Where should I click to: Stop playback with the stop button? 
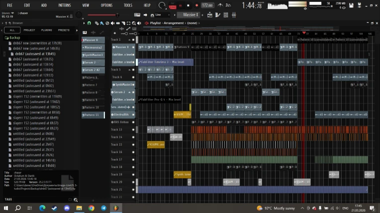189,5
